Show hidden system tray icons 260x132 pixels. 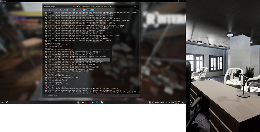(167, 103)
